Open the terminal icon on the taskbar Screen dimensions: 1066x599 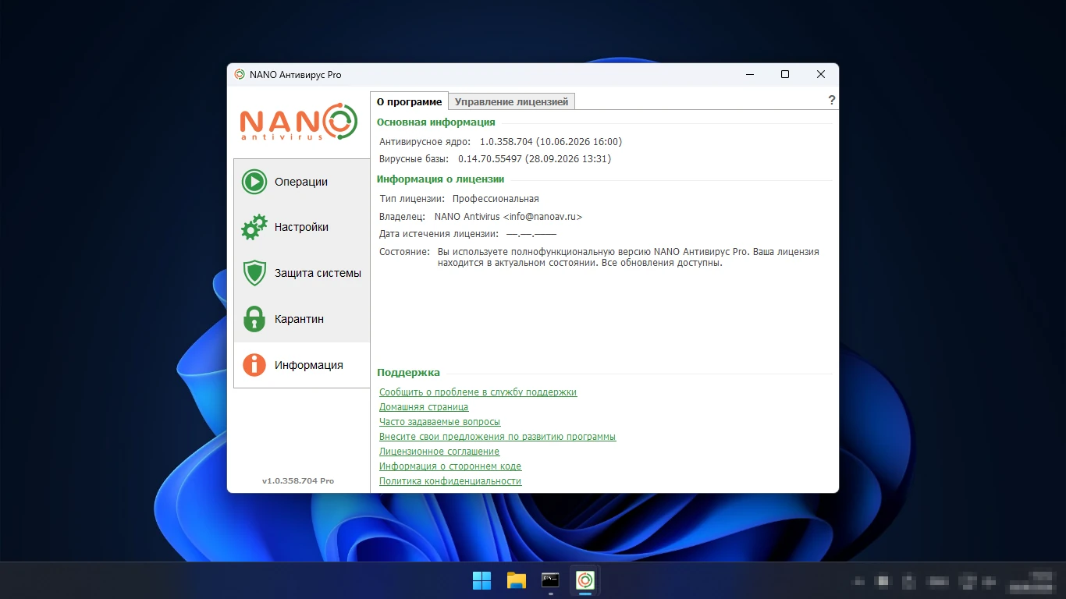click(550, 580)
